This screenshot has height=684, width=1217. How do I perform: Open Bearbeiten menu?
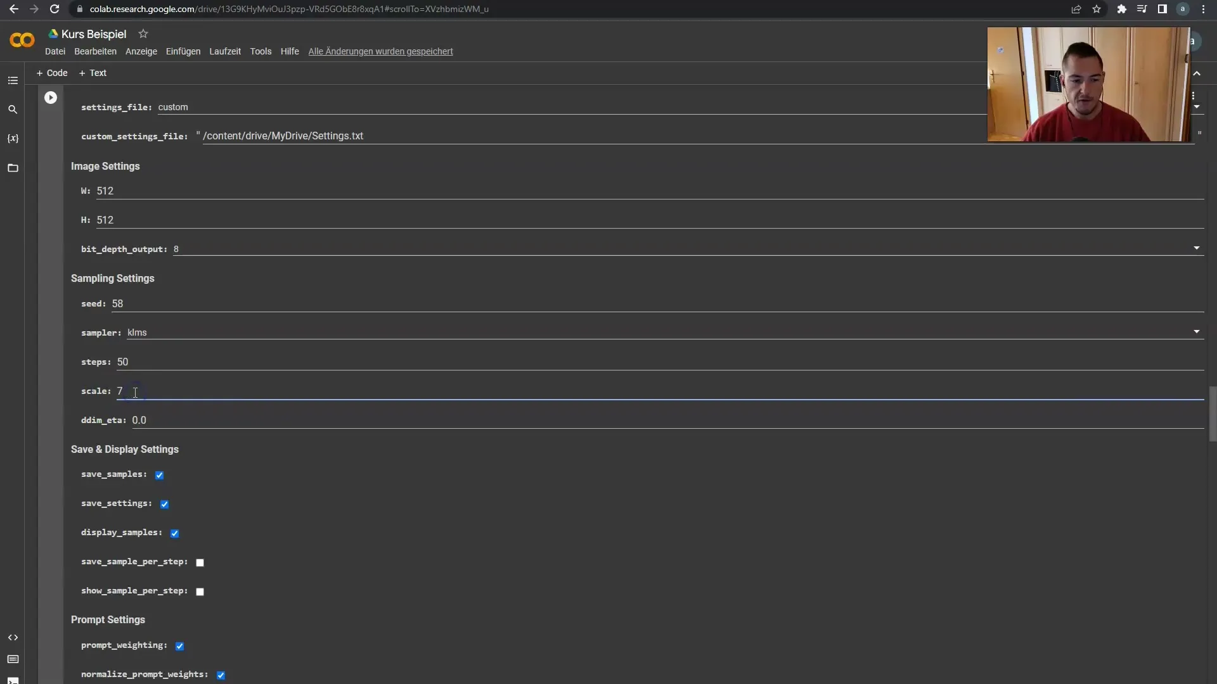[94, 52]
